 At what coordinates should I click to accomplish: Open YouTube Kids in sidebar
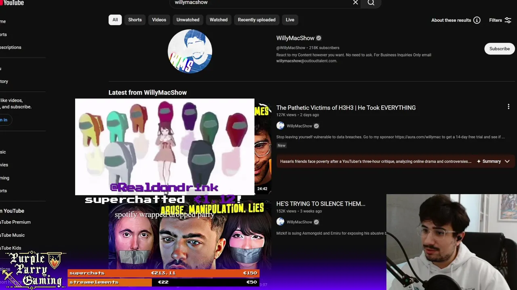(11, 248)
